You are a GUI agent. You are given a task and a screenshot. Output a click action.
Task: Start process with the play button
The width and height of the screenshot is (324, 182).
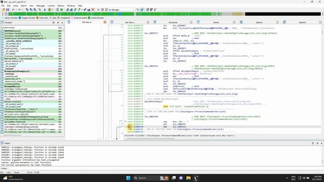tap(98, 10)
